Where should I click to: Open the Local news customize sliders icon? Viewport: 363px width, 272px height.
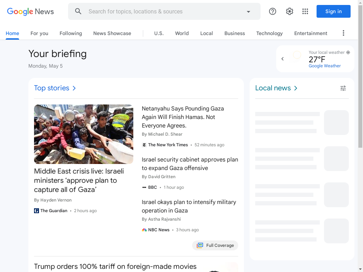coord(343,88)
